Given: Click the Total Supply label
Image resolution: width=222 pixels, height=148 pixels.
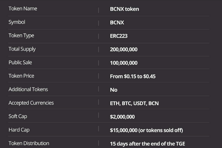Looking at the screenshot, I should [22, 49].
